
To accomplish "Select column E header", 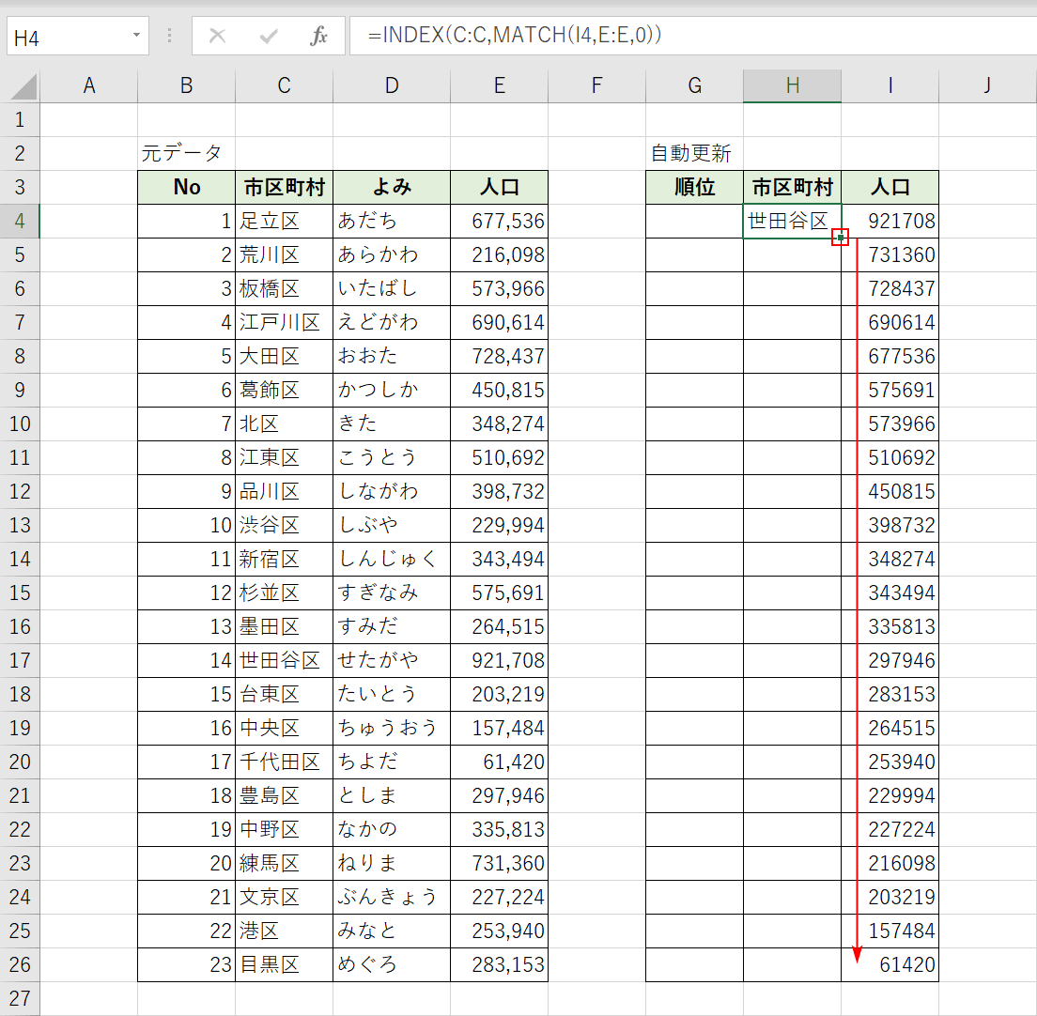I will pyautogui.click(x=500, y=86).
